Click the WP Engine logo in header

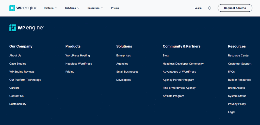point(23,8)
